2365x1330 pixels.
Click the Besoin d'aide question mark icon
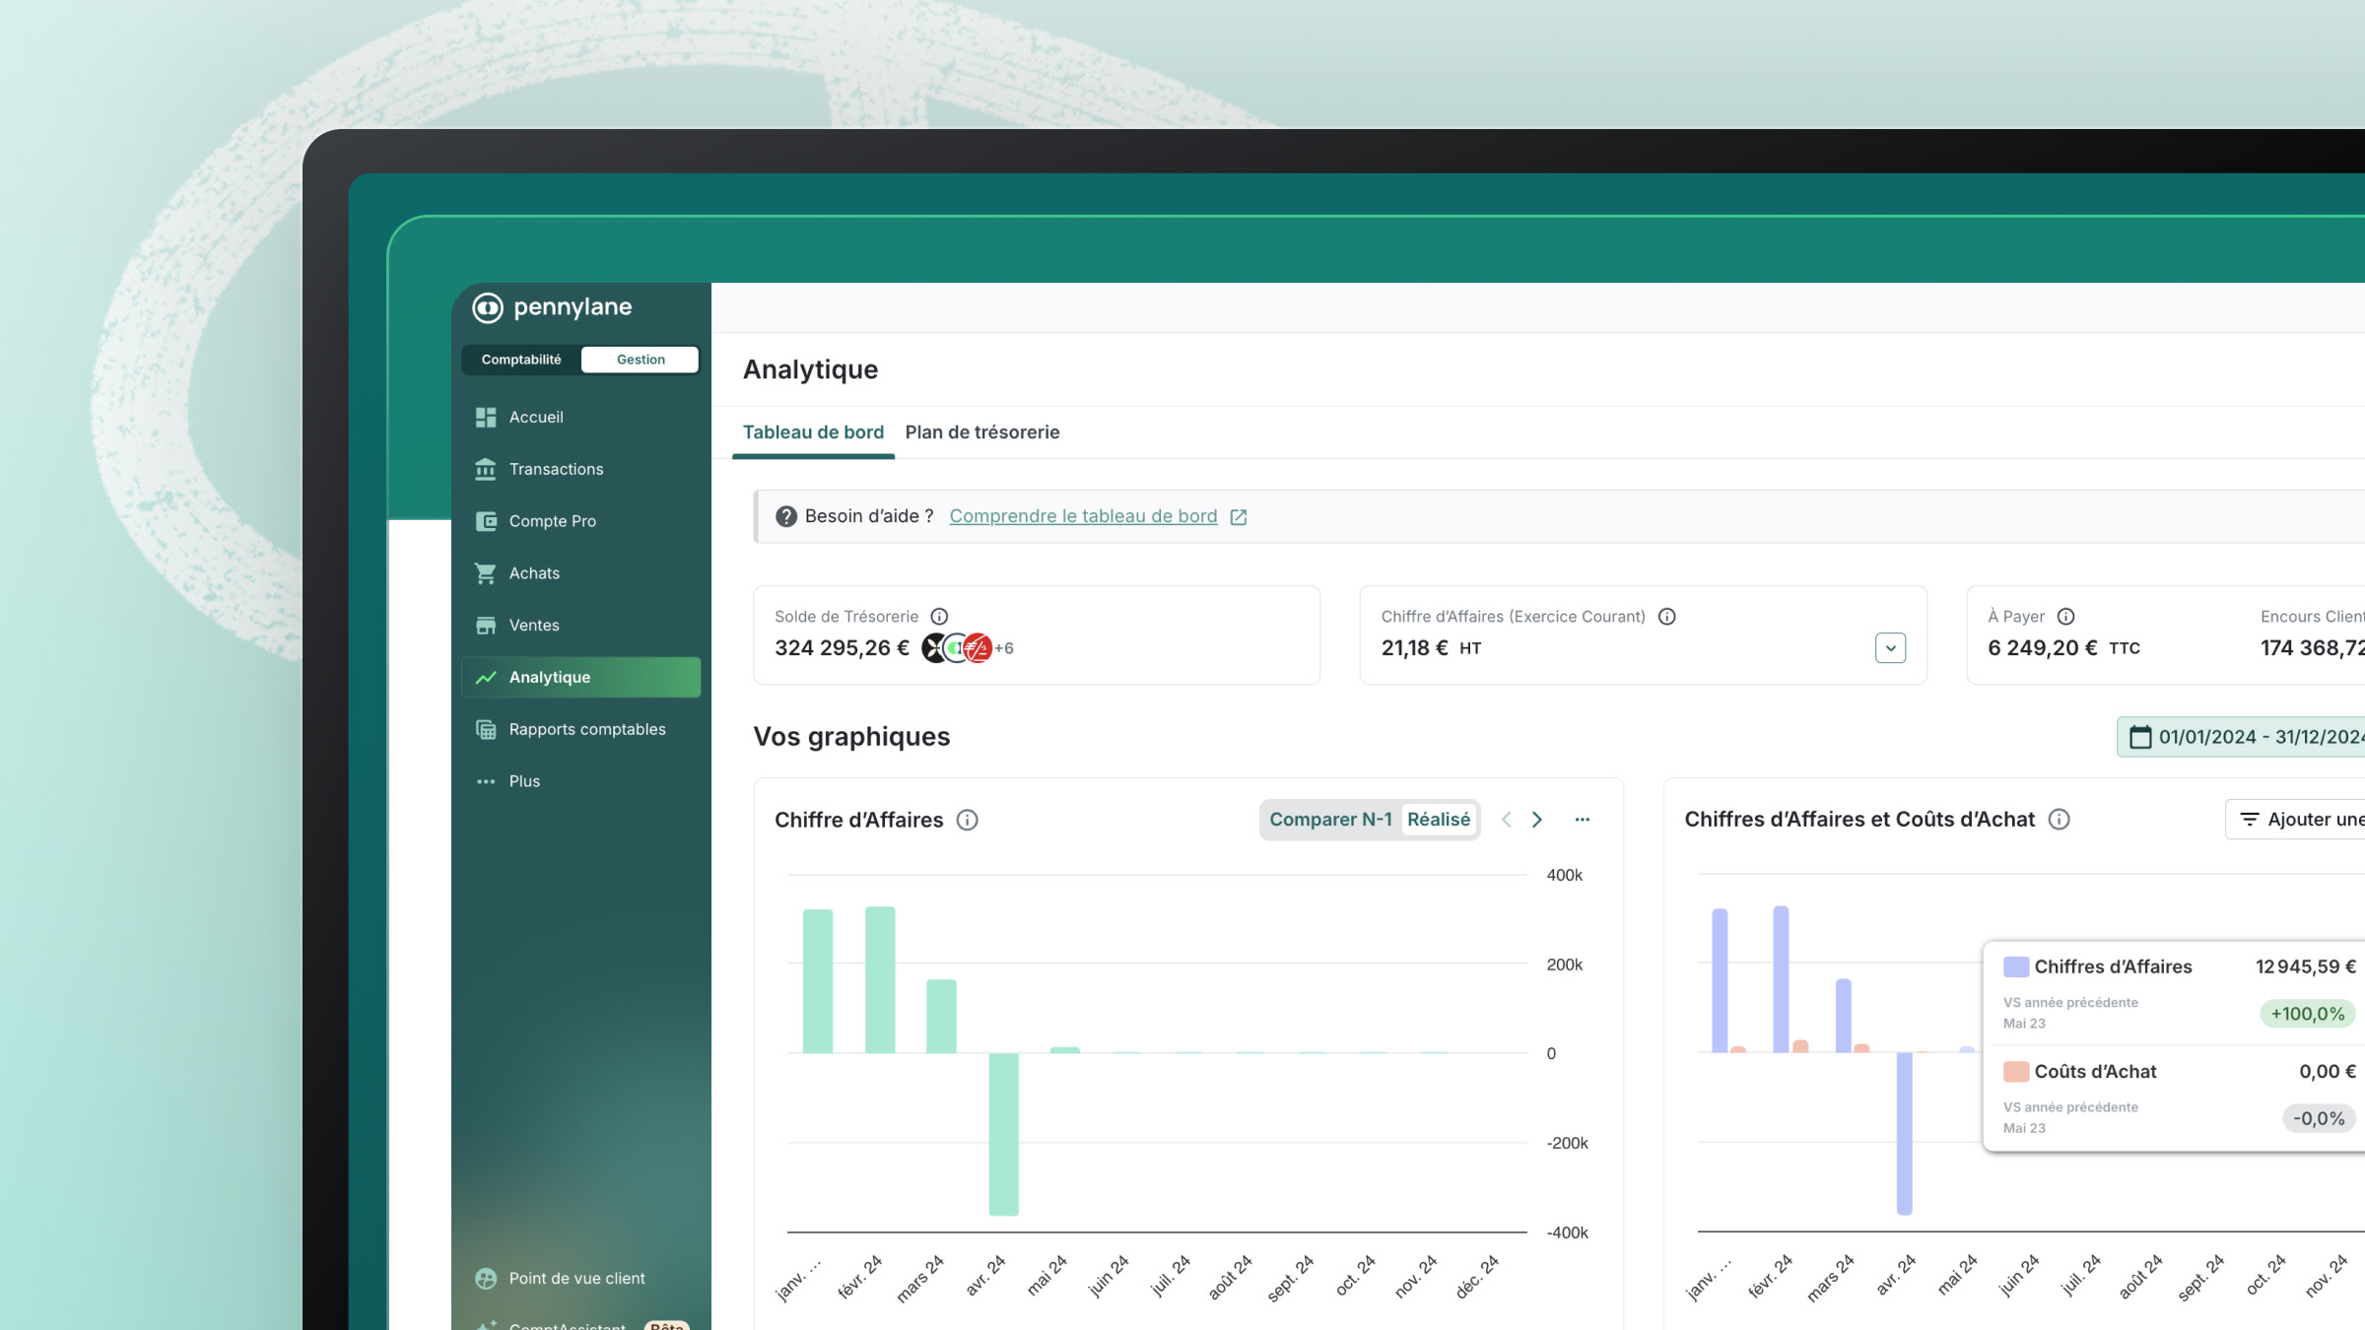785,516
